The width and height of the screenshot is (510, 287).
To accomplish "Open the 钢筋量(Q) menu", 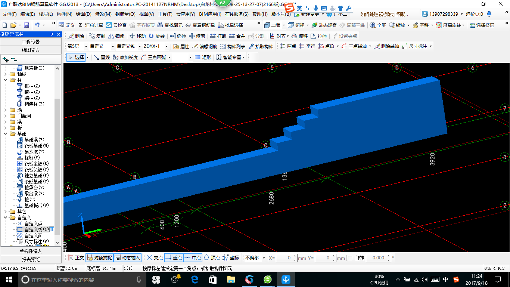I will pyautogui.click(x=125, y=14).
